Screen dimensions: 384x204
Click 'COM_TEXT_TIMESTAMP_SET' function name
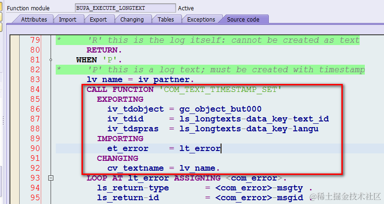[x=221, y=89]
